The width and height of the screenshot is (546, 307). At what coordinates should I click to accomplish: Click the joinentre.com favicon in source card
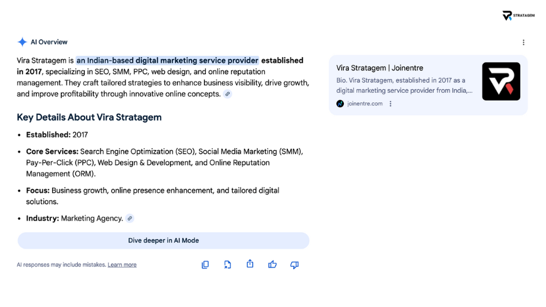340,104
